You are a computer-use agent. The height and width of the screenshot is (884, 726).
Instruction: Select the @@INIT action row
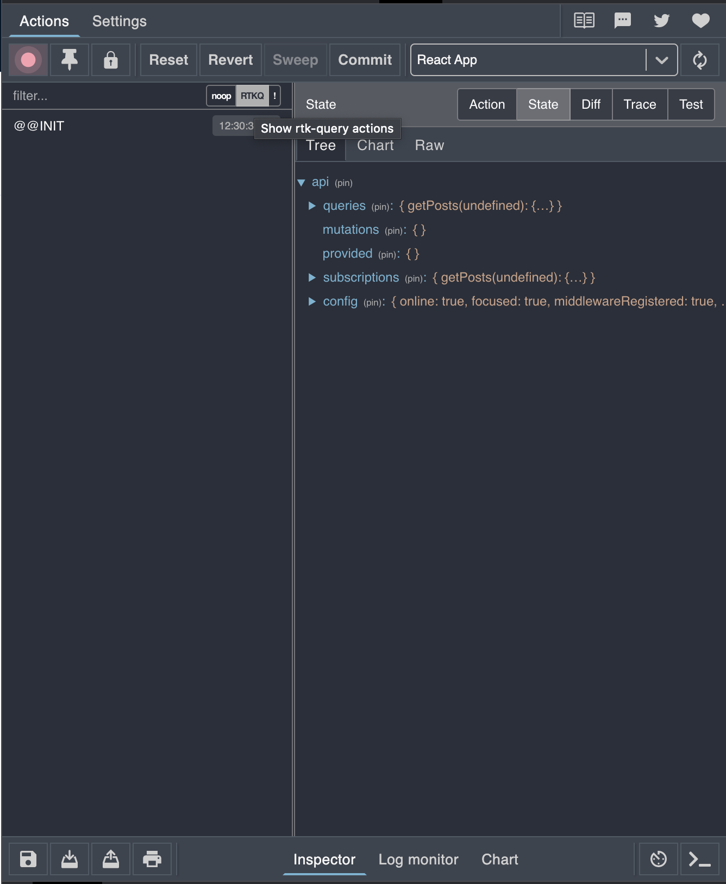(x=147, y=126)
